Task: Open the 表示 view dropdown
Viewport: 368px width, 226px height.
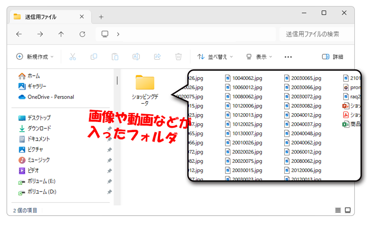Action: click(259, 57)
